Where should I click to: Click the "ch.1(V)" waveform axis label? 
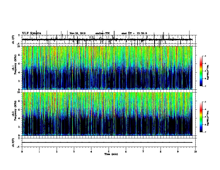pyautogui.click(x=13, y=39)
